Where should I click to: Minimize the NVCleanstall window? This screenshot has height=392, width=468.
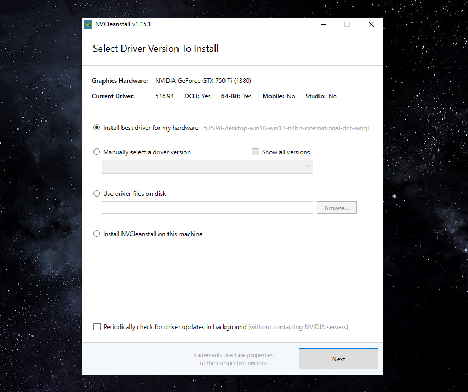(x=323, y=24)
